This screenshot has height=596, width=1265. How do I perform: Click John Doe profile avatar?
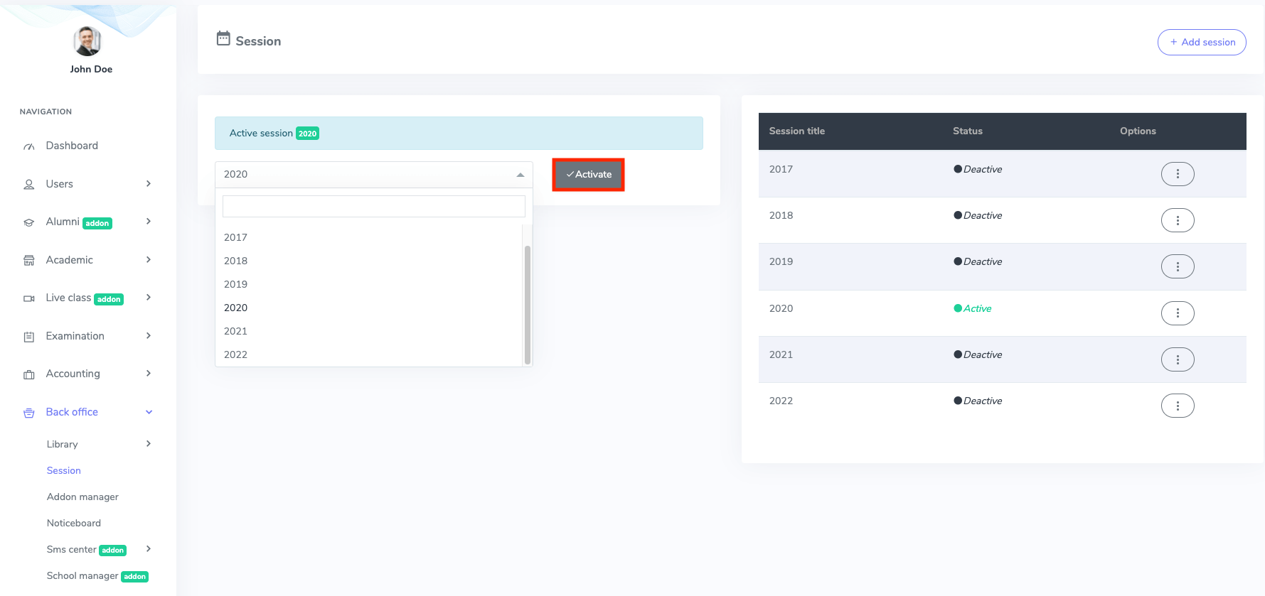(x=87, y=41)
